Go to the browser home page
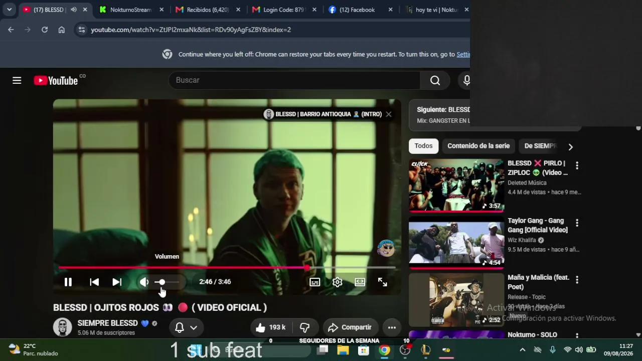642x361 pixels. [62, 30]
